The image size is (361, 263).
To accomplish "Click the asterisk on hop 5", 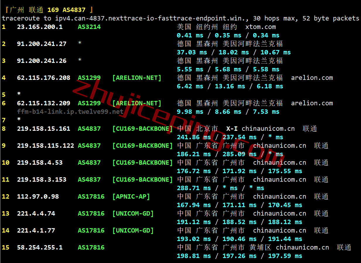I will (19, 95).
